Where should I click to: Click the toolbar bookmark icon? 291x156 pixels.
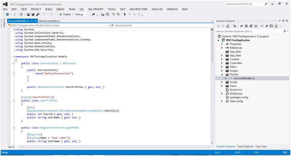[125, 14]
